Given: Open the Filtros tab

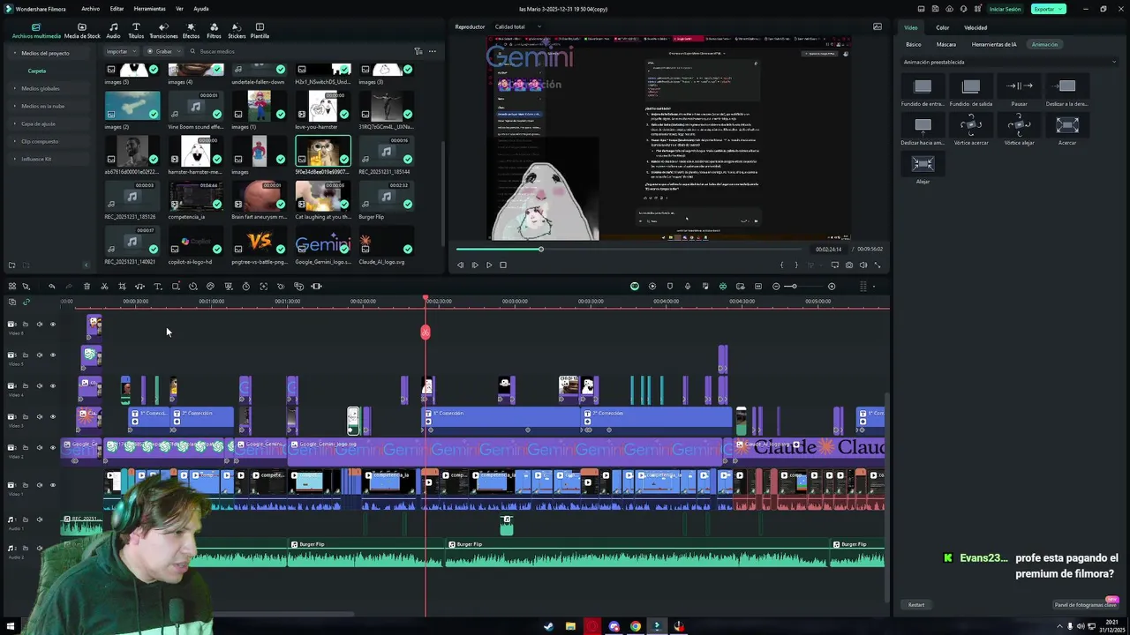Looking at the screenshot, I should click(214, 31).
